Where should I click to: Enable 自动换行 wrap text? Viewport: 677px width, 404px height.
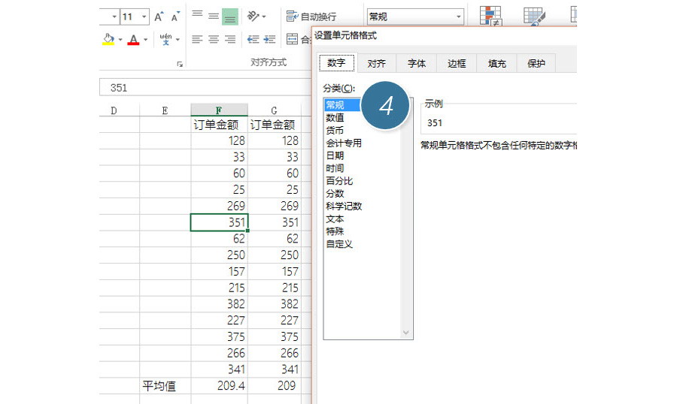coord(311,17)
